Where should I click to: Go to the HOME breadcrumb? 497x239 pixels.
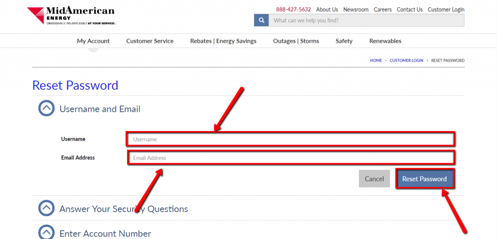point(376,60)
